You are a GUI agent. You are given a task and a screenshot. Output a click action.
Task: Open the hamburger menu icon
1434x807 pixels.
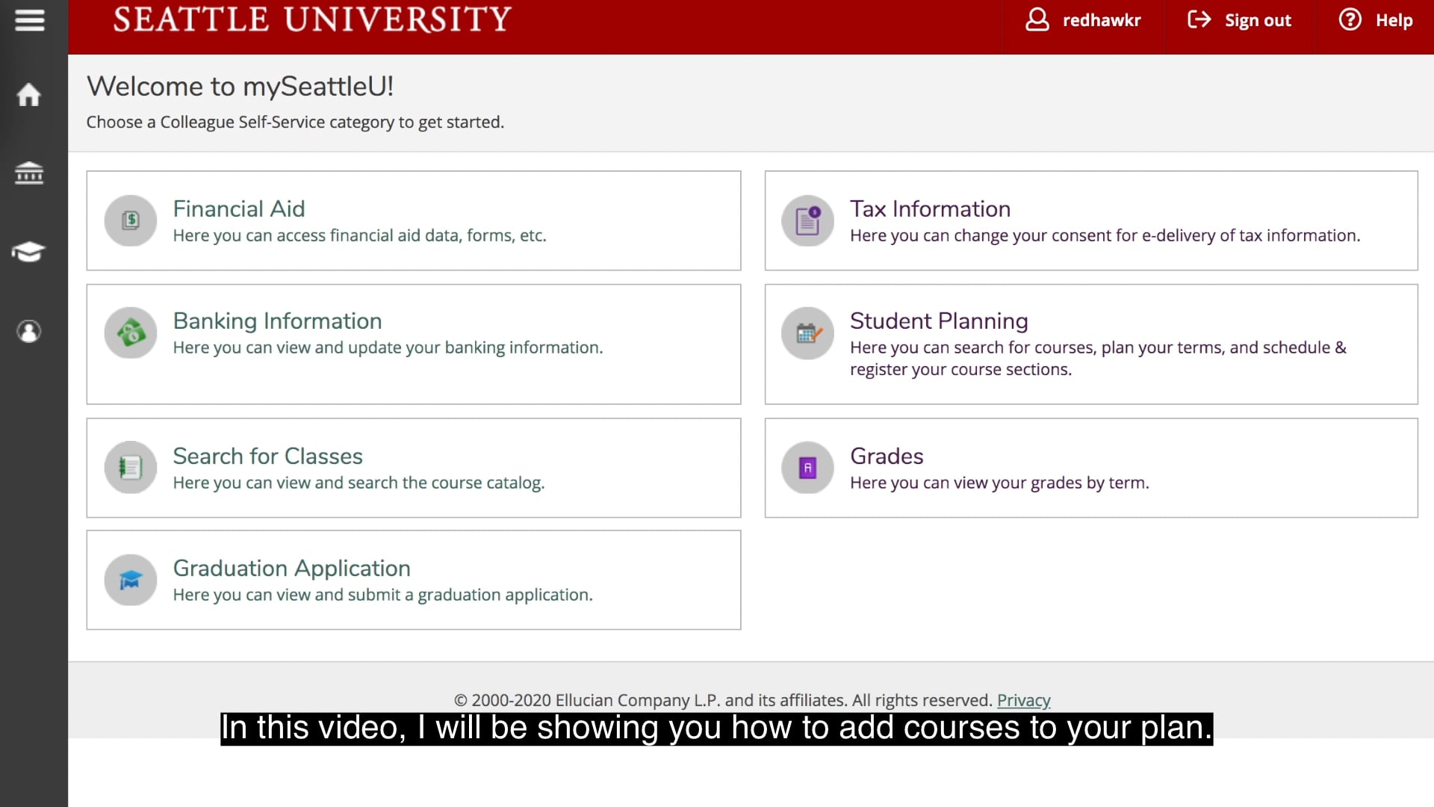click(x=29, y=20)
